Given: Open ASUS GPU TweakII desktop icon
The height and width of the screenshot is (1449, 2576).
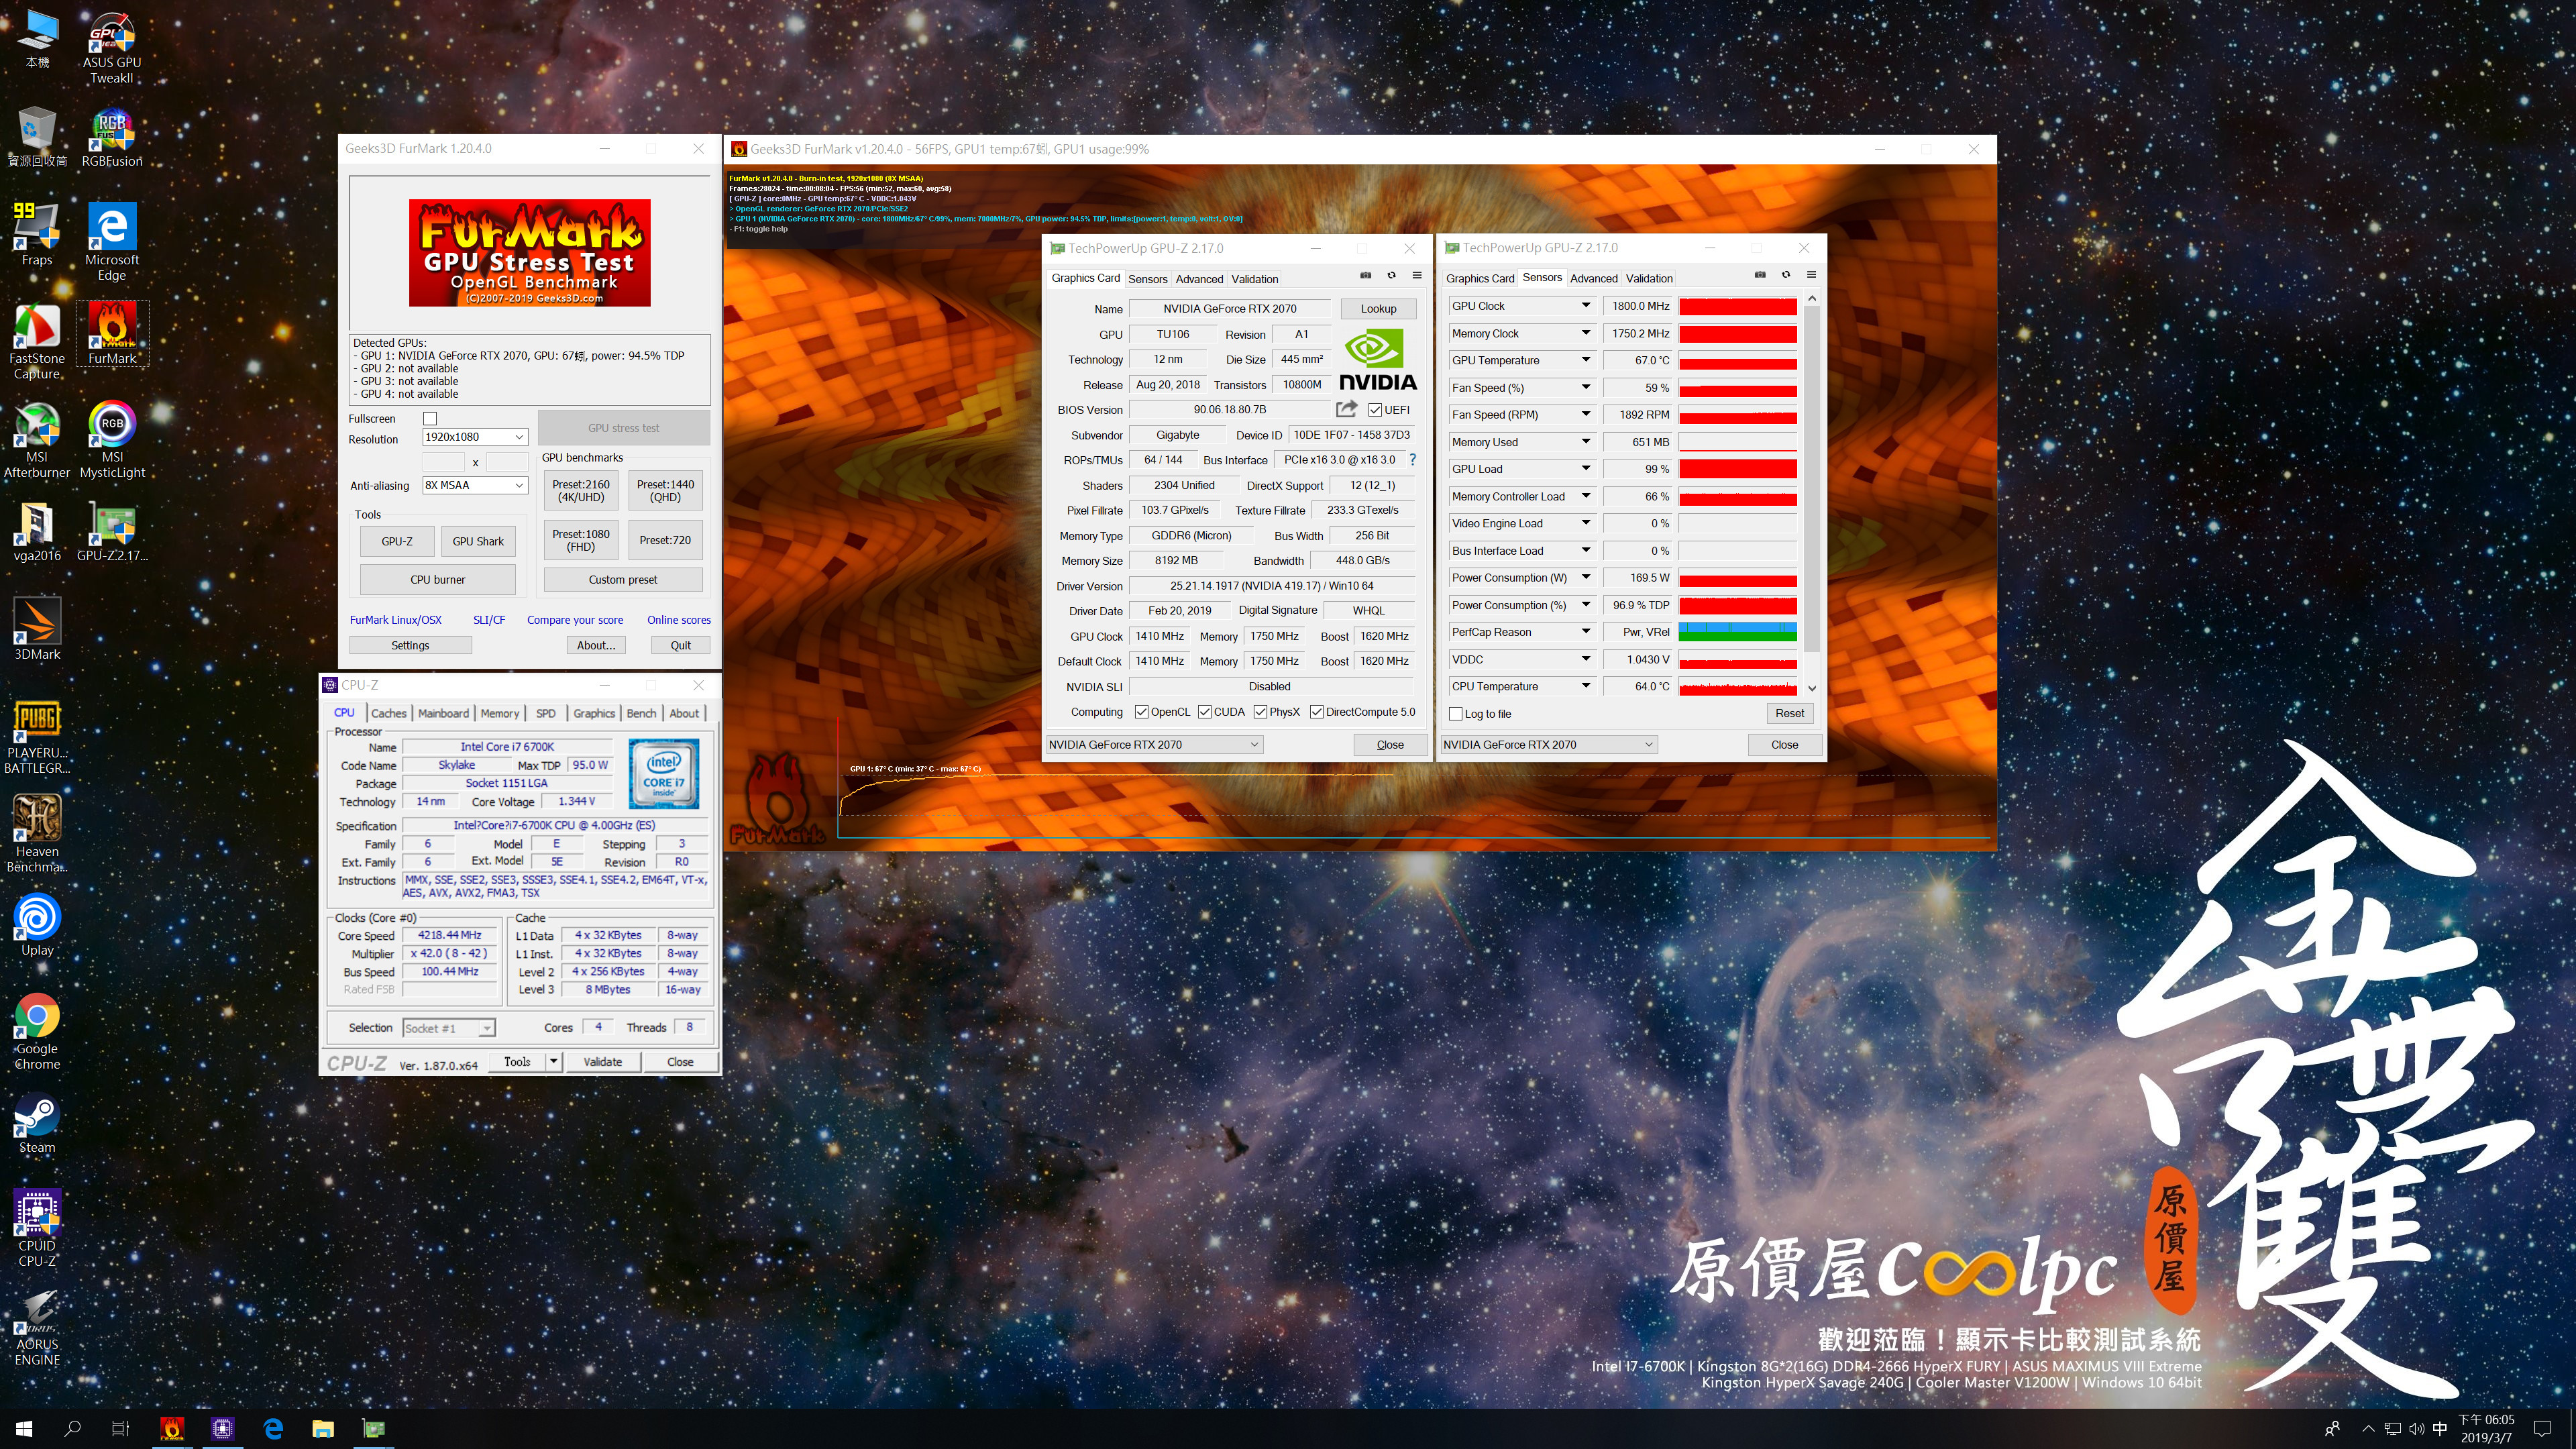Looking at the screenshot, I should (111, 48).
